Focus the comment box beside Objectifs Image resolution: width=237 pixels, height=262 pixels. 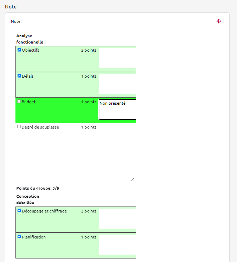coord(117,58)
